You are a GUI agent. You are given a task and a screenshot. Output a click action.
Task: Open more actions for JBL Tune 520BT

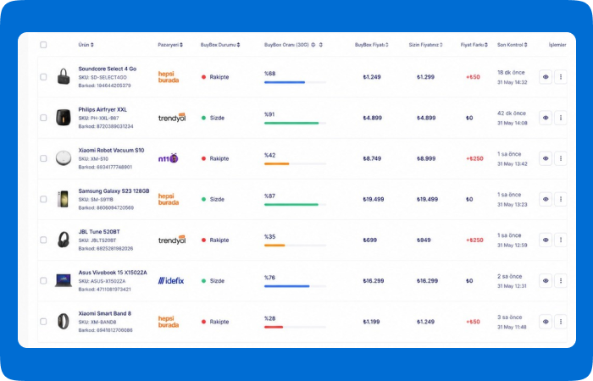pyautogui.click(x=561, y=240)
